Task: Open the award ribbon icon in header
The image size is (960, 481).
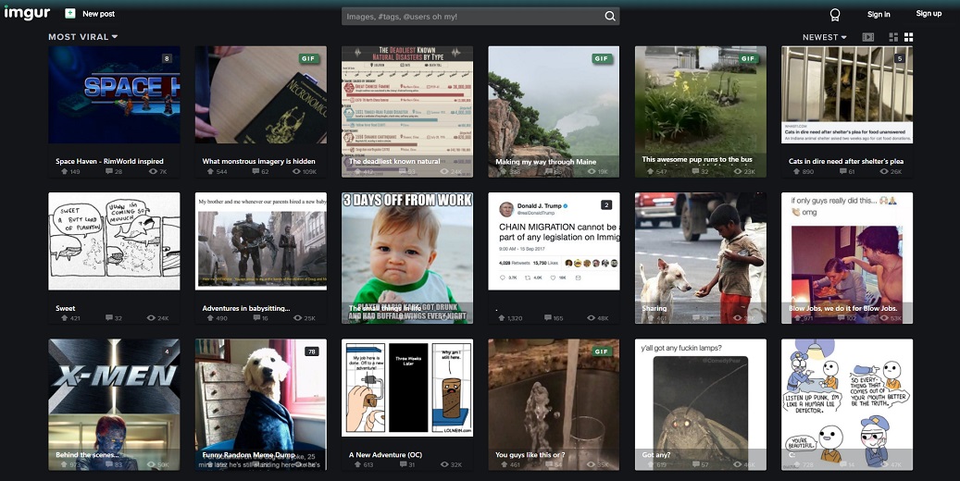Action: [x=834, y=14]
